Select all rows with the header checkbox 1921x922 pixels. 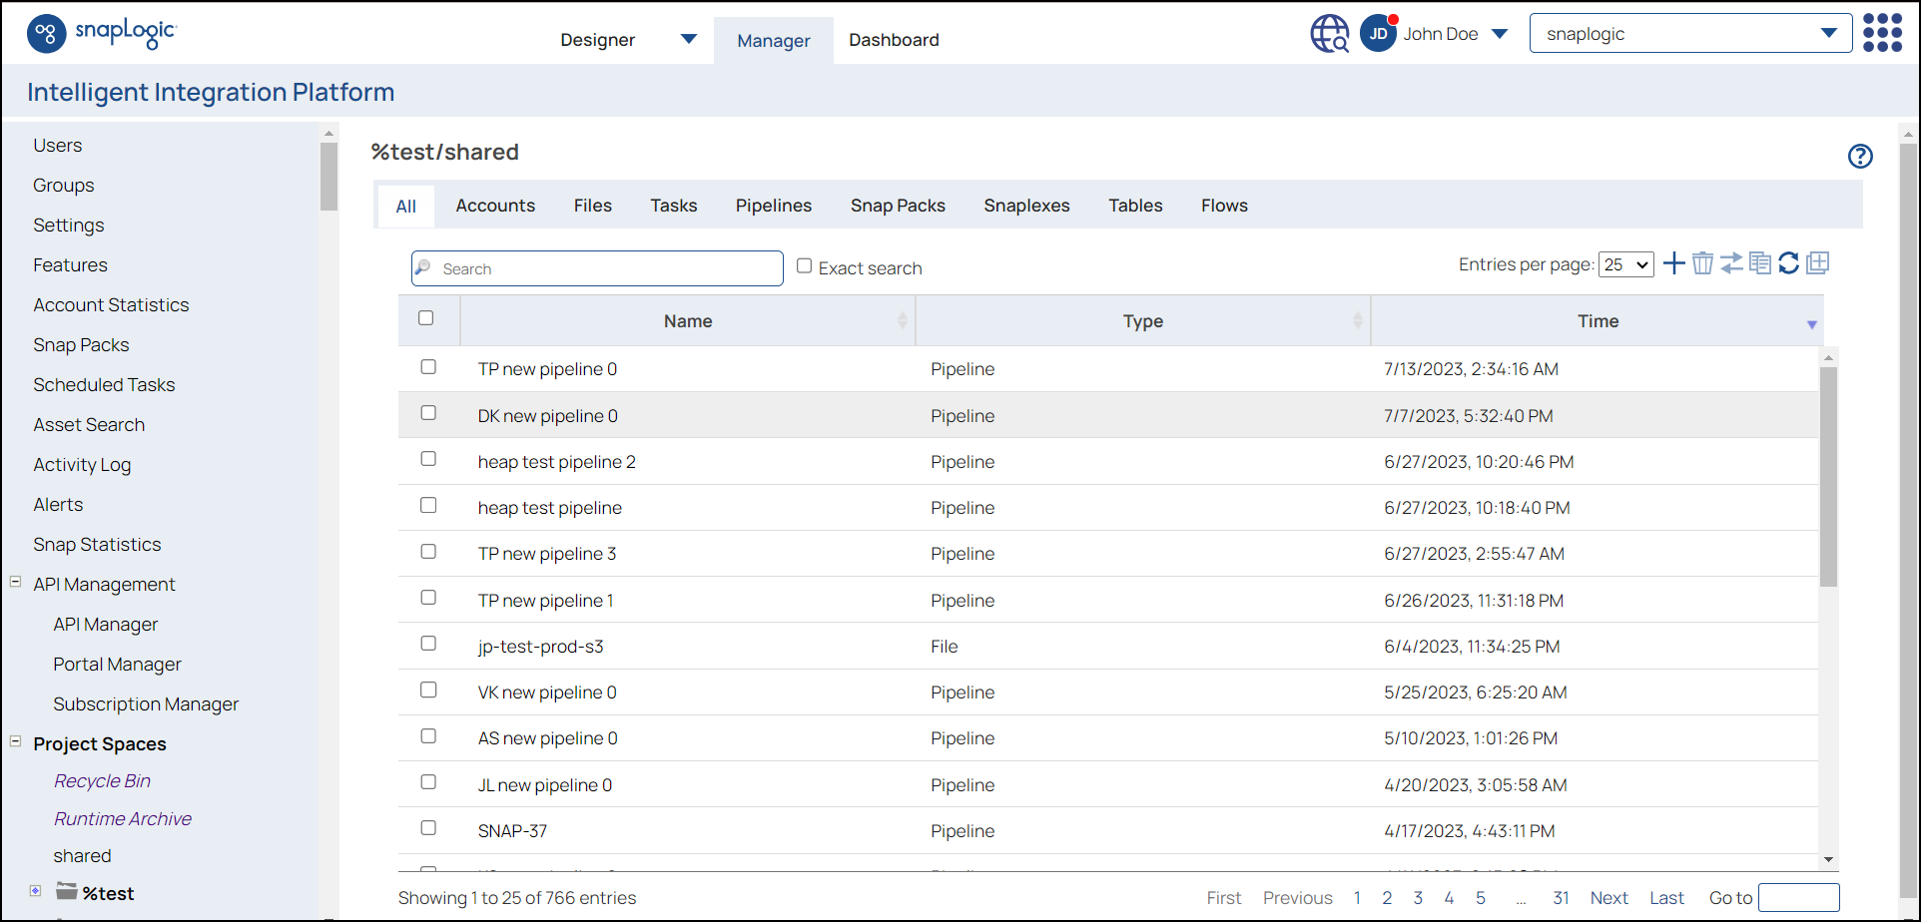click(x=427, y=318)
